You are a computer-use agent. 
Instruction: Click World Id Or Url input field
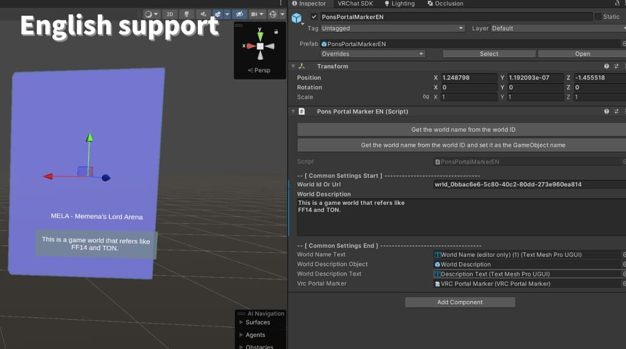tap(529, 184)
